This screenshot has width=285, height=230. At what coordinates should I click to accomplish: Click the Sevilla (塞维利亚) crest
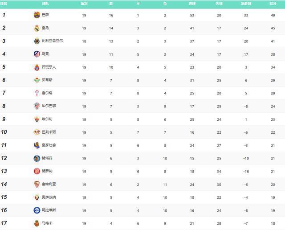pos(37,185)
